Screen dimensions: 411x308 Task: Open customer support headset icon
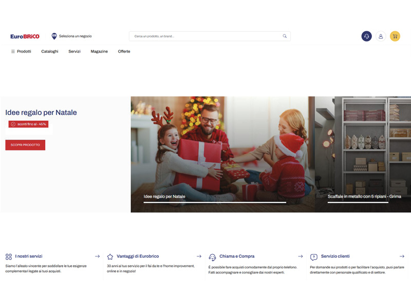[366, 36]
